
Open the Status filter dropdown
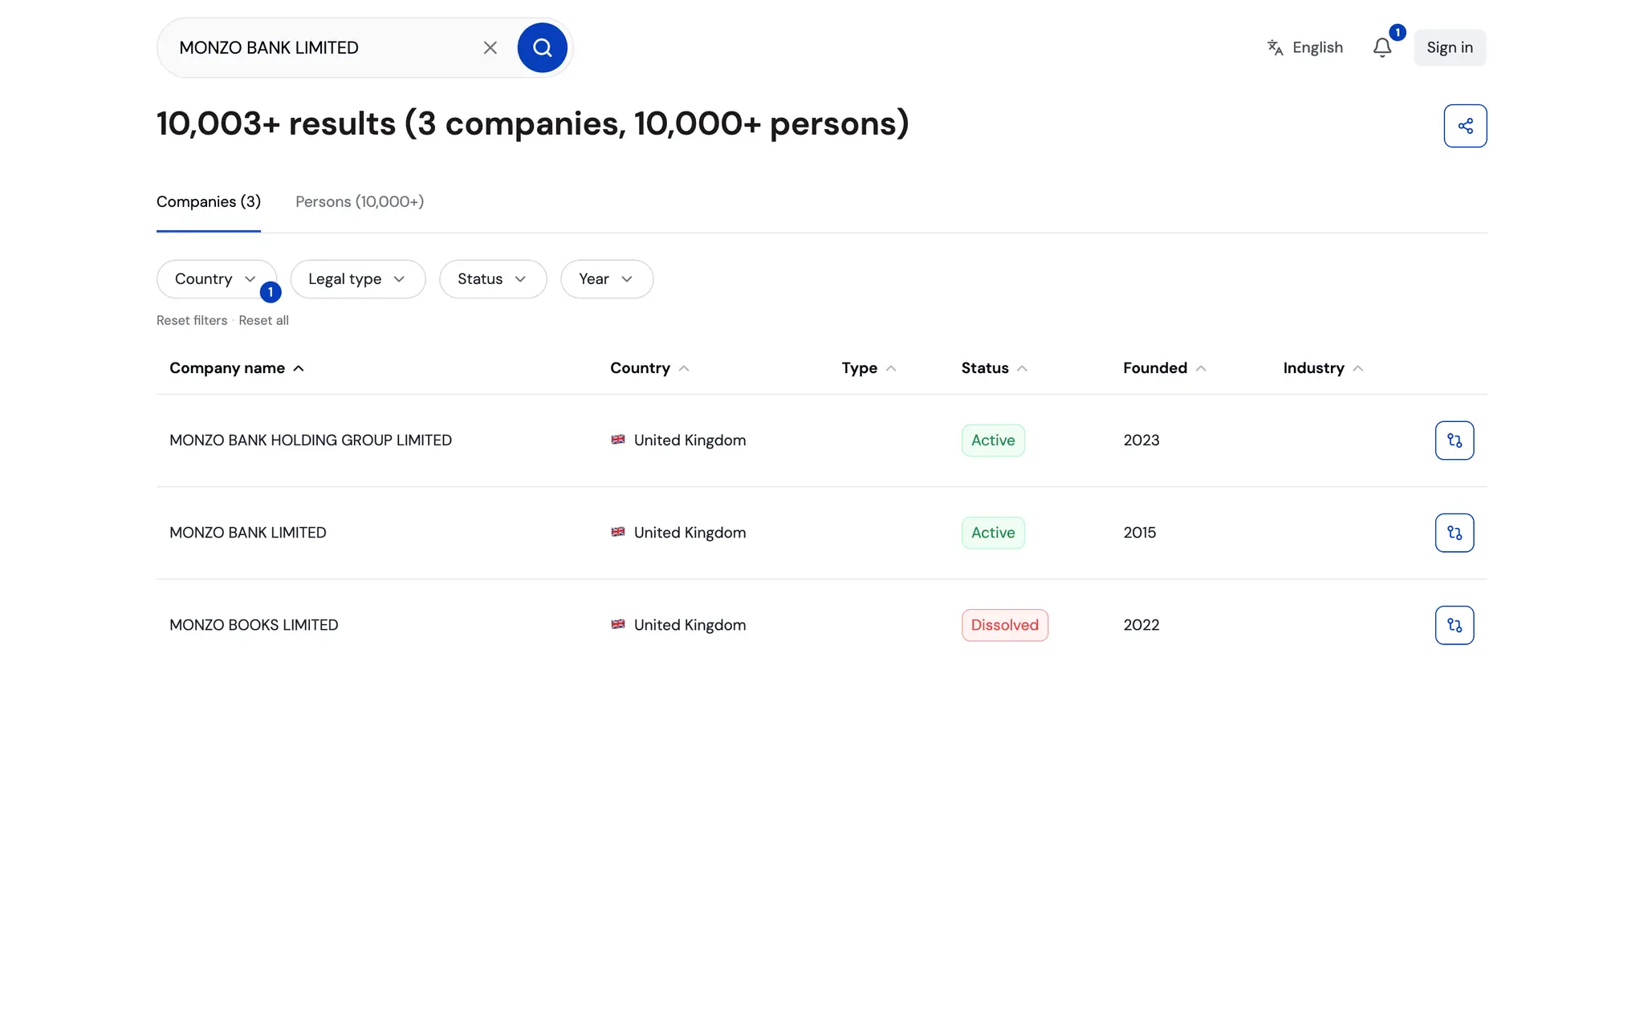coord(492,279)
